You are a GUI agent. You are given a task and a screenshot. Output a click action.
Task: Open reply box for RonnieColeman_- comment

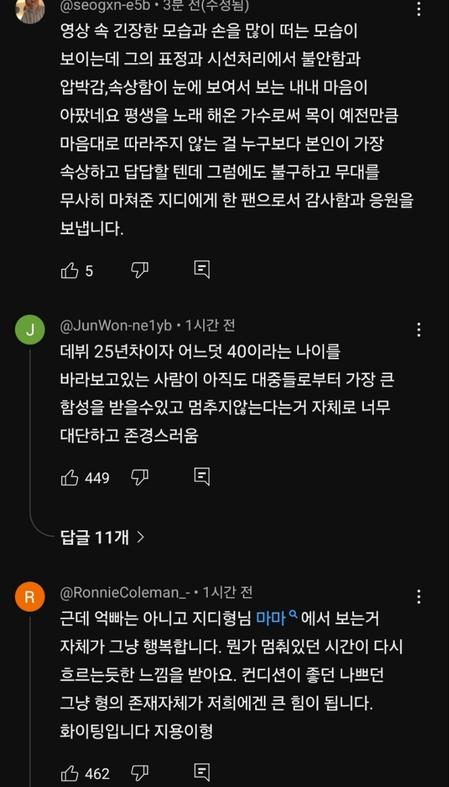tap(201, 772)
